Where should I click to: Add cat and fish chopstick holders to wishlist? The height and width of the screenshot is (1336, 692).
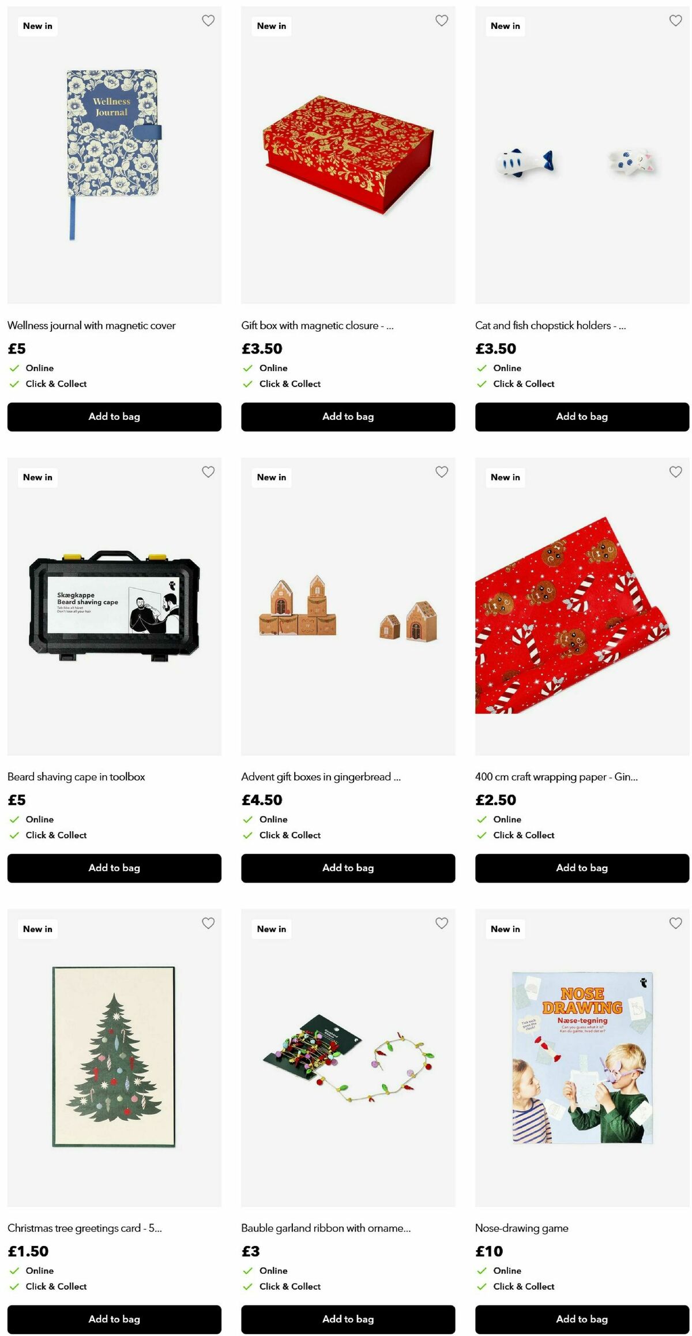[676, 21]
